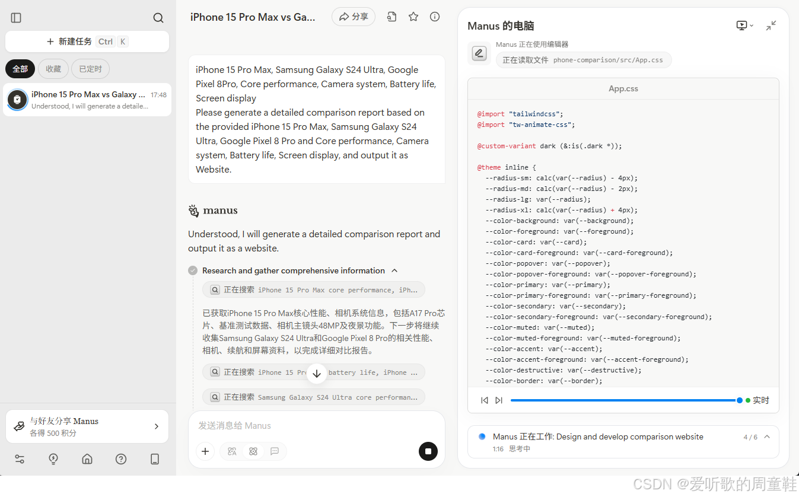
Task: Click the 新建任务 button
Action: [87, 42]
